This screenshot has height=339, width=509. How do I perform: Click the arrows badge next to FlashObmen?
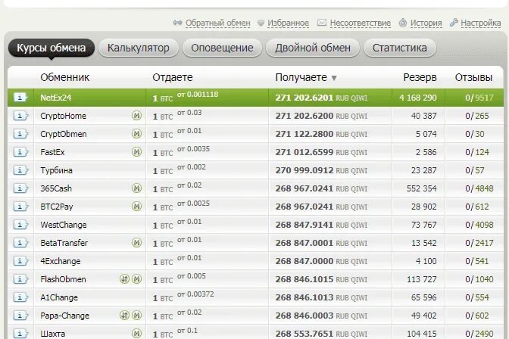[x=124, y=279]
